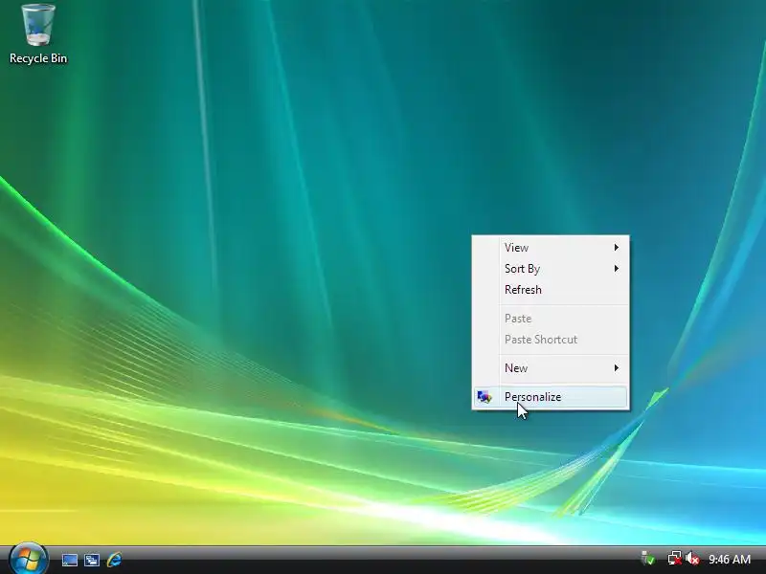Open the network status tray icon
Screen dimensions: 766x574
[x=675, y=559]
